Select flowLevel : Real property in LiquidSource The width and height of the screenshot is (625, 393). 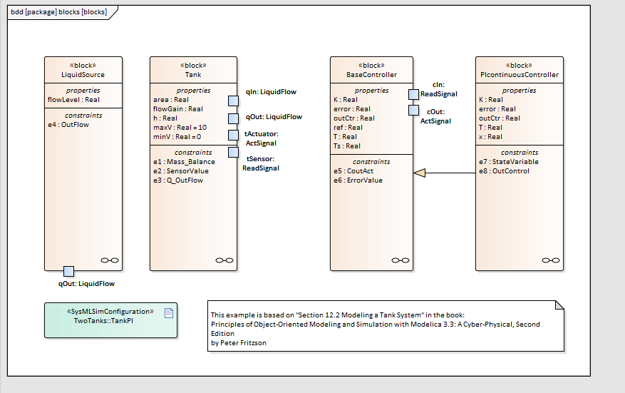pos(73,100)
